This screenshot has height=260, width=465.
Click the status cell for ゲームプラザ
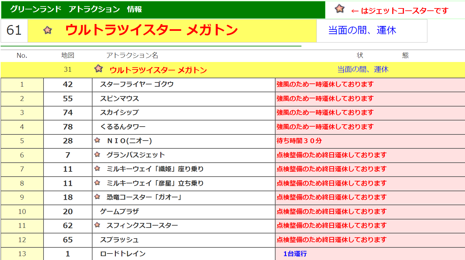pos(370,212)
